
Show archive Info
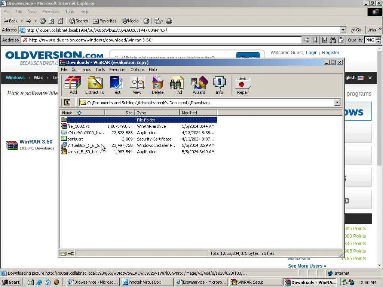[x=219, y=85]
